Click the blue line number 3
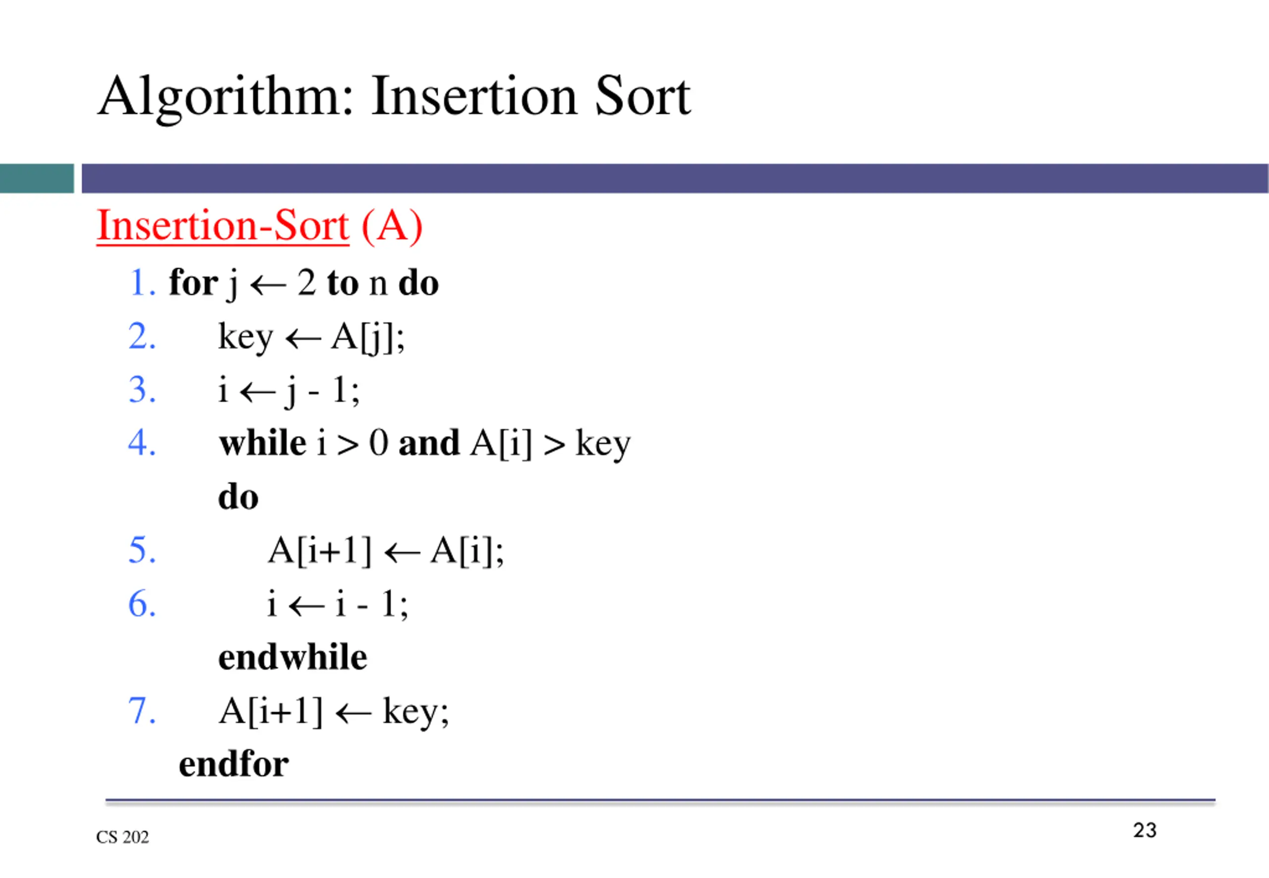Image resolution: width=1269 pixels, height=878 pixels. tap(141, 389)
